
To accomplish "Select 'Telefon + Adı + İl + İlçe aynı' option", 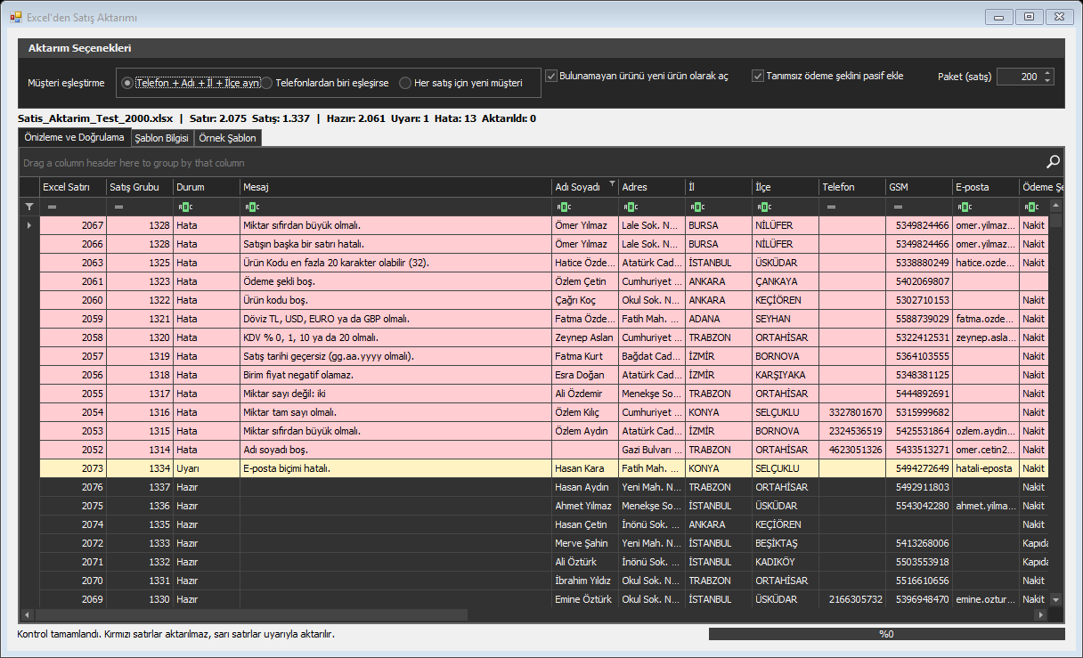I will pyautogui.click(x=191, y=83).
